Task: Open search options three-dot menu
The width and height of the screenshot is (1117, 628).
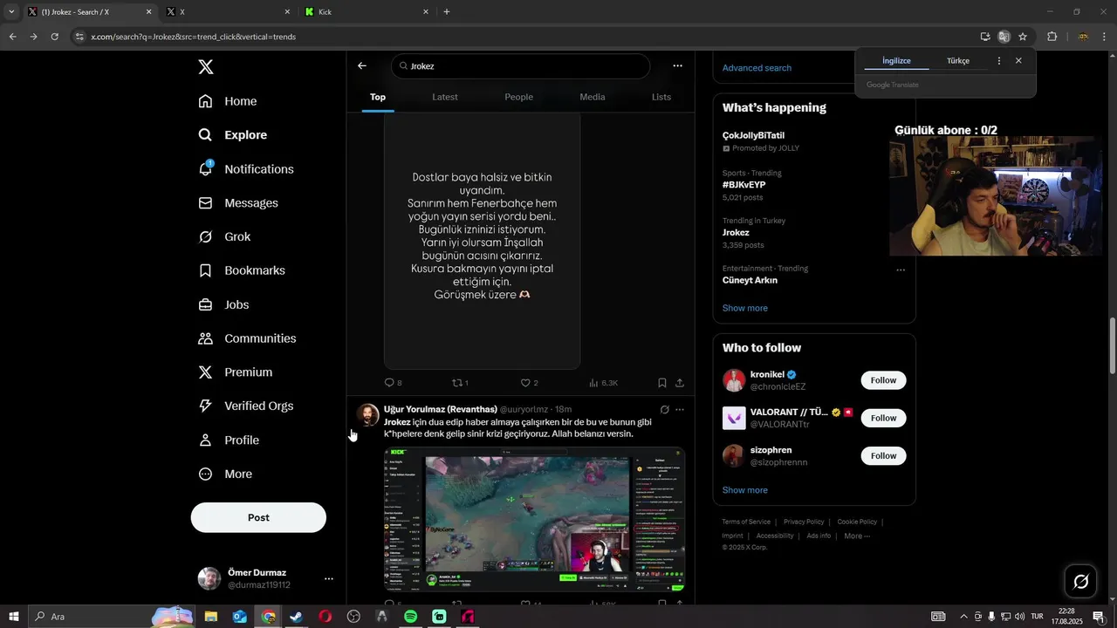Action: (x=677, y=65)
